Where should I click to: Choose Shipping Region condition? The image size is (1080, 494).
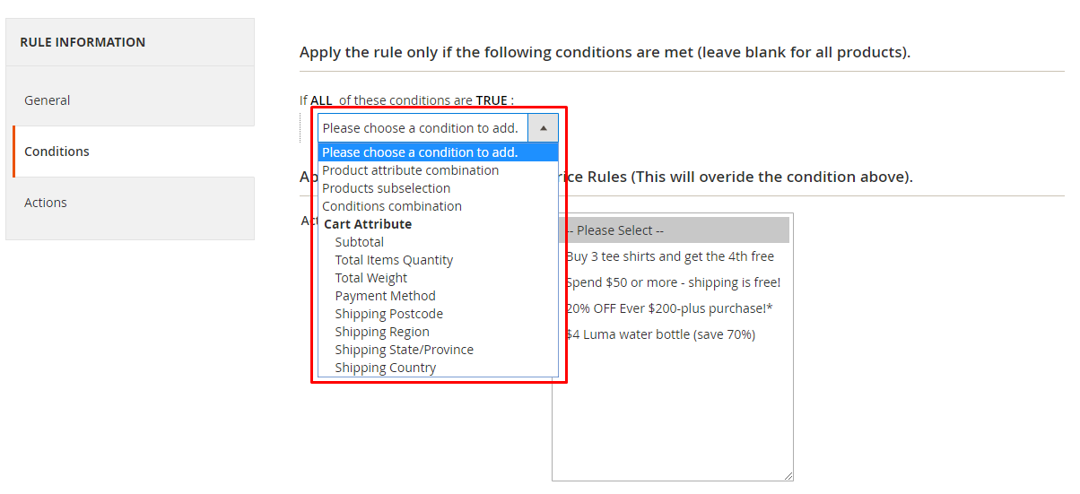[x=382, y=332]
